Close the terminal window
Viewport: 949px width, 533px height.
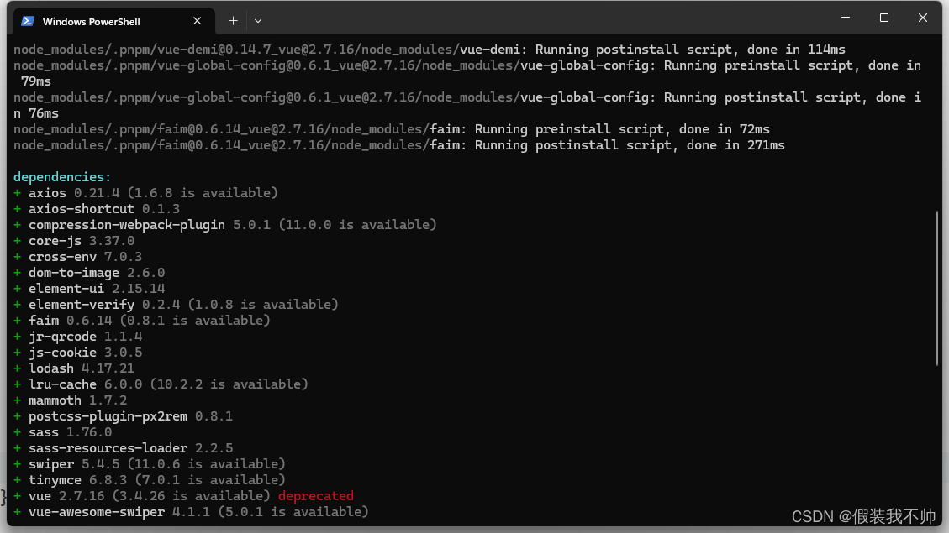point(922,18)
